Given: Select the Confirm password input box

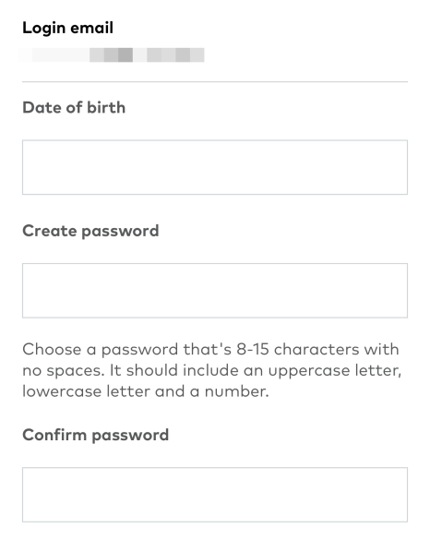Looking at the screenshot, I should pos(215,495).
